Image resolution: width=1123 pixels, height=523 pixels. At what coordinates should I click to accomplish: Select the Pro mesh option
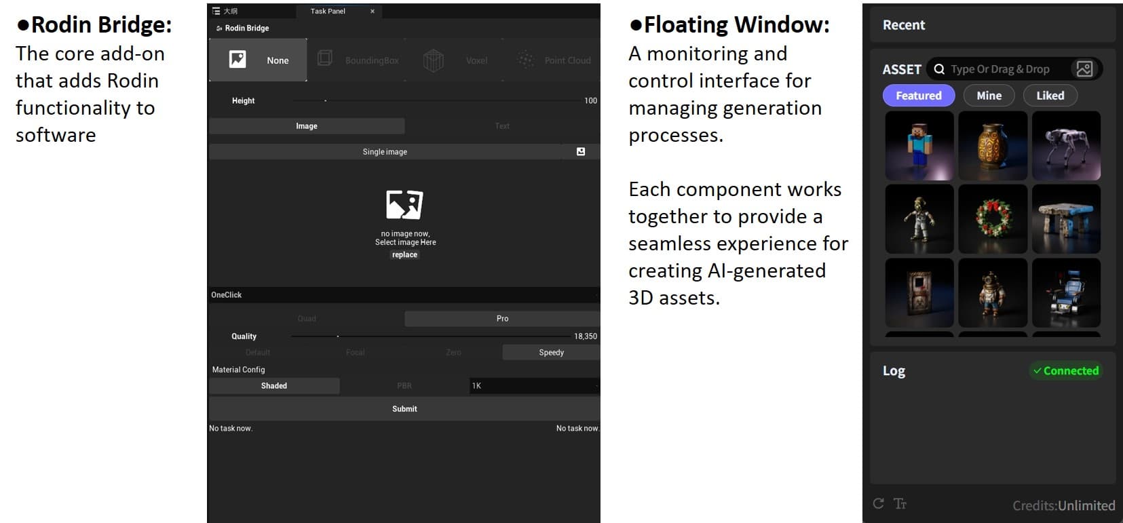coord(502,319)
